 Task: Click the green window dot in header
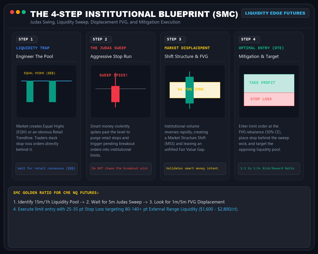tap(24, 12)
